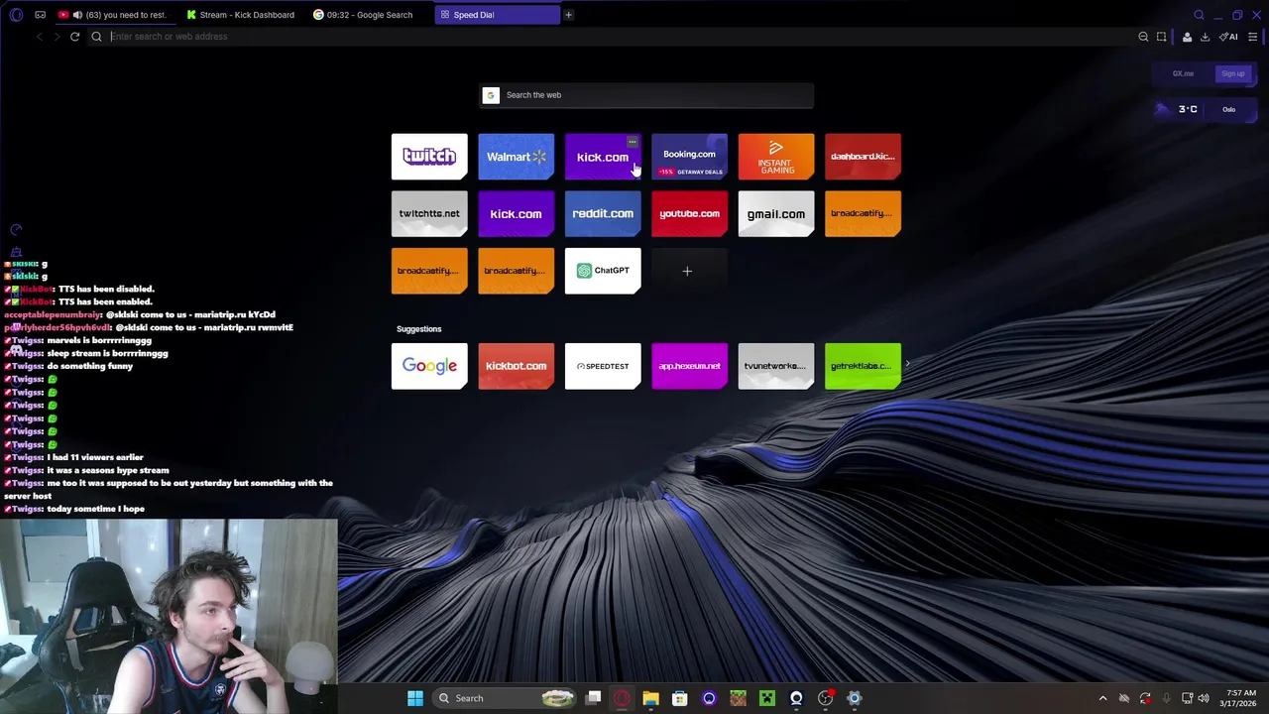Open the Twitch speed dial tile
This screenshot has width=1269, height=714.
(x=429, y=157)
